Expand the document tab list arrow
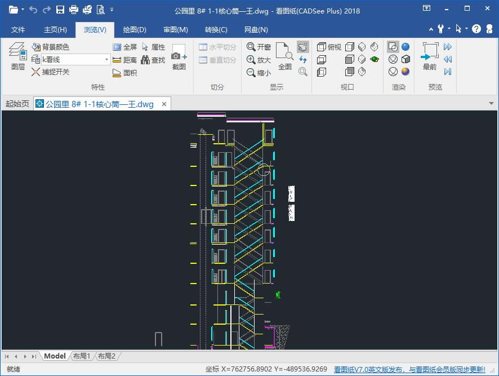499x376 pixels. [491, 104]
